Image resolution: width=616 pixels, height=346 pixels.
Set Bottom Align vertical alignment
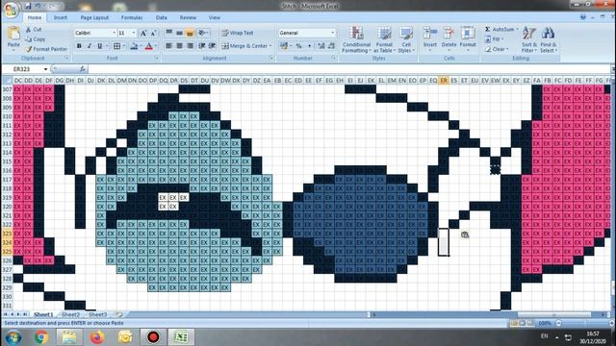(x=190, y=33)
